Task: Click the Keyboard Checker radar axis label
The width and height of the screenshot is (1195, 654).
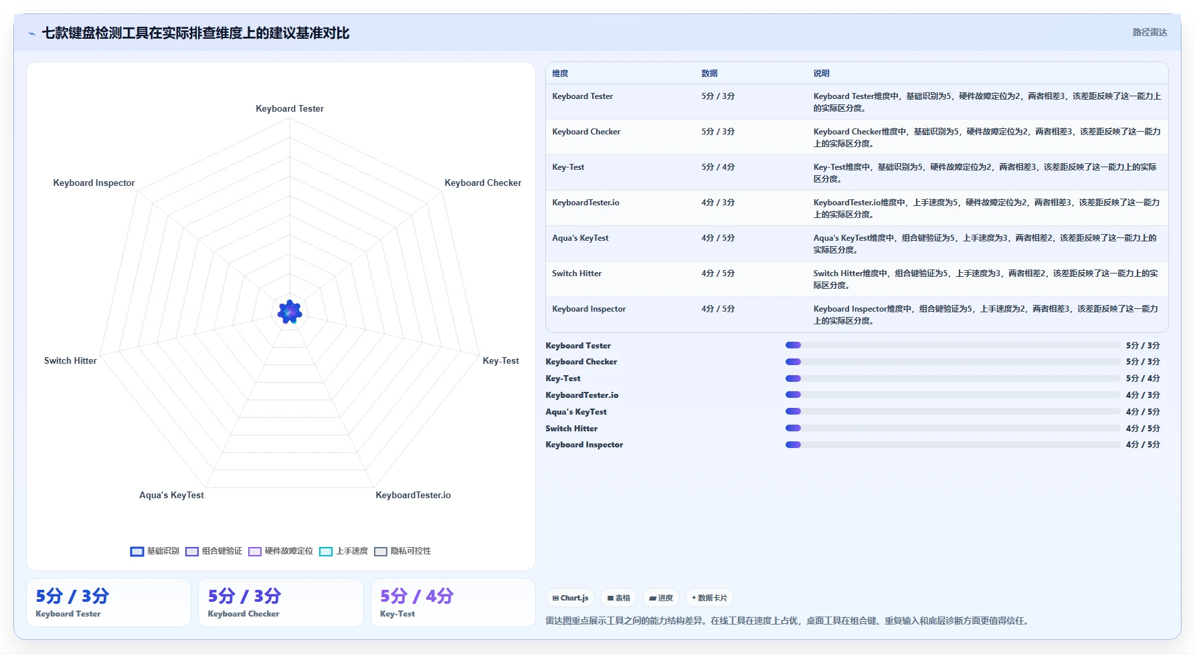Action: pos(483,183)
